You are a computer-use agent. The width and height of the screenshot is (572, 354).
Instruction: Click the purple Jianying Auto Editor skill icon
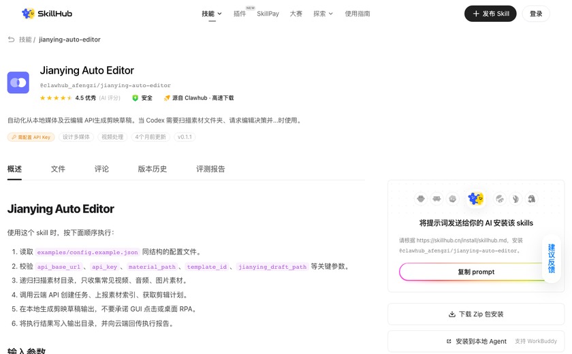18,82
